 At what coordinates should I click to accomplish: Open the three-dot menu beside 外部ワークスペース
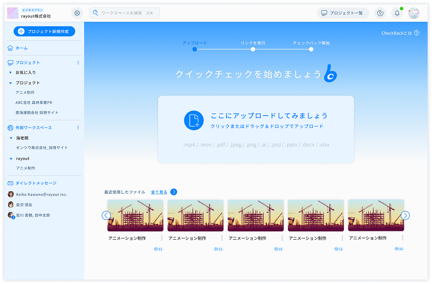pyautogui.click(x=78, y=128)
